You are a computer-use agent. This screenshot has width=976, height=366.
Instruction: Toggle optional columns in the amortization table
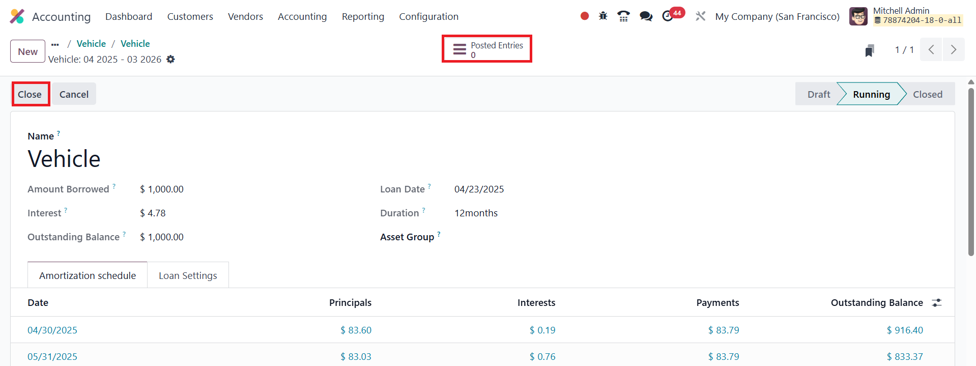[x=937, y=303]
